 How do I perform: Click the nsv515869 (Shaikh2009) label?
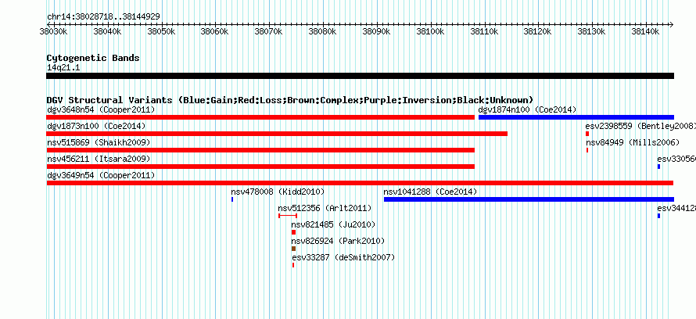pyautogui.click(x=99, y=142)
